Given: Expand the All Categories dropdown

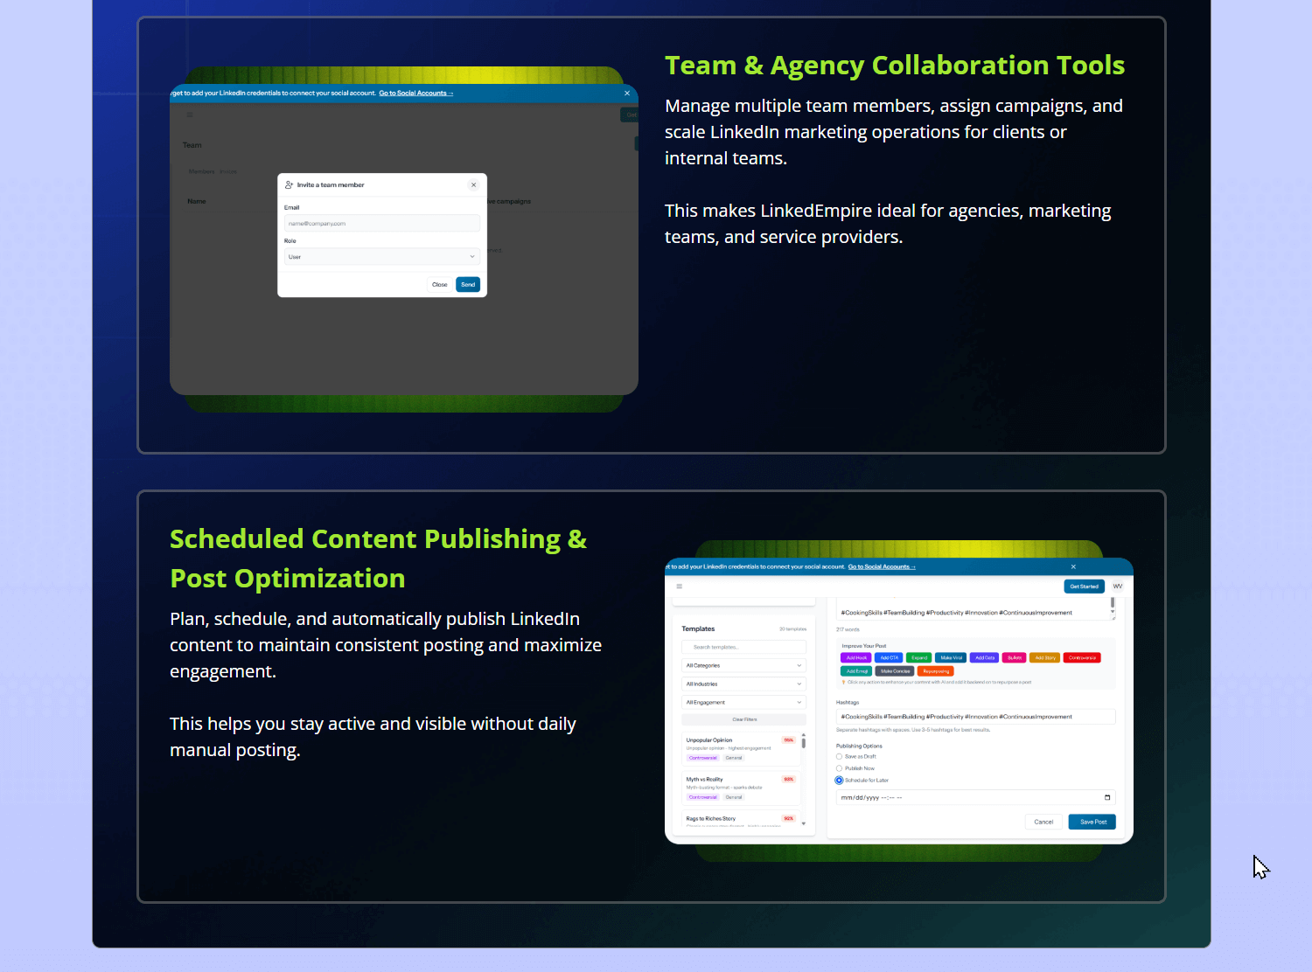Looking at the screenshot, I should pos(743,666).
